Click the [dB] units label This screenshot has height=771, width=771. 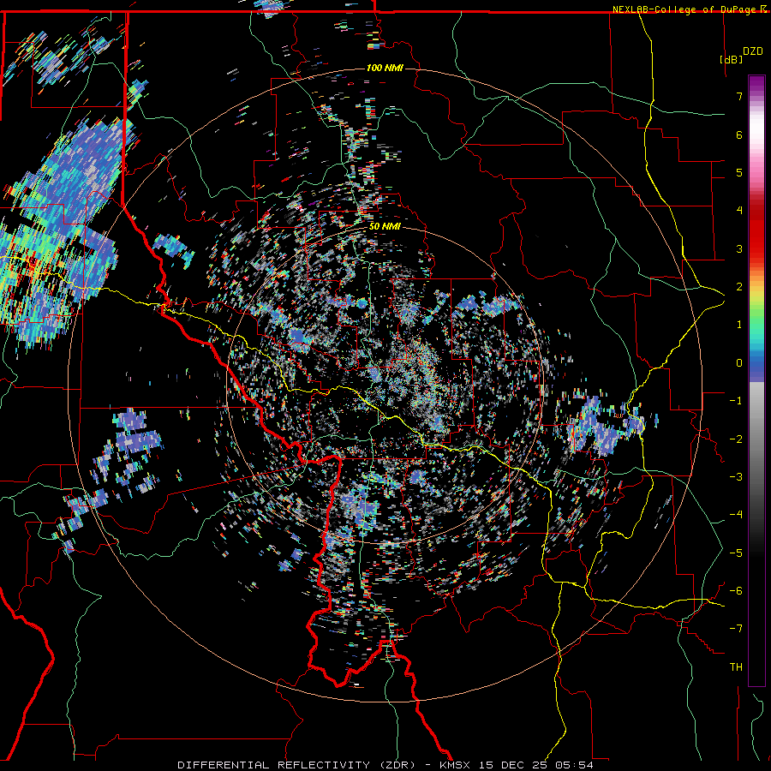tap(732, 59)
